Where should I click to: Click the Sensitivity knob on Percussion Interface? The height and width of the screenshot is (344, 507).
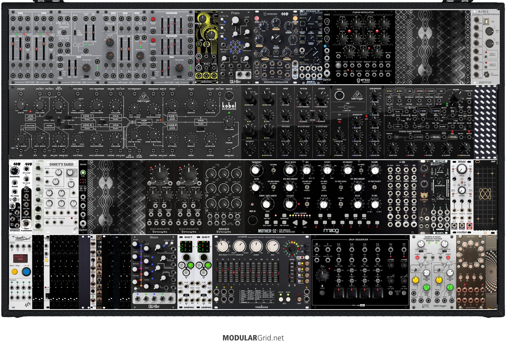(x=15, y=171)
